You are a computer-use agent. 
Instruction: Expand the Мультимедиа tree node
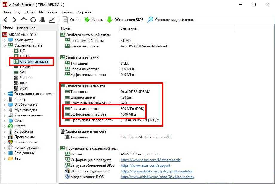click(x=4, y=110)
